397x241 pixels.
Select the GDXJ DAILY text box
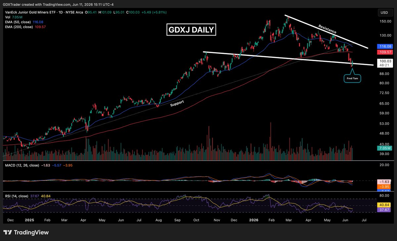point(191,30)
